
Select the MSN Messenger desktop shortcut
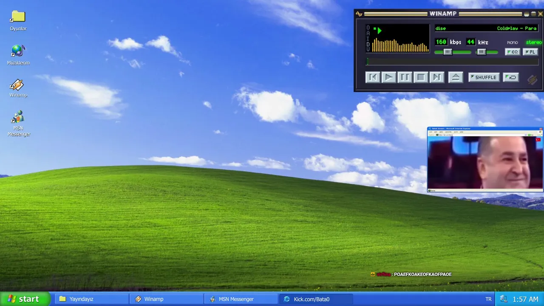18,124
